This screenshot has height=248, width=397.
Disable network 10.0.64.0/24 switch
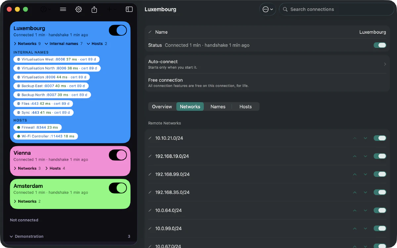point(380,210)
